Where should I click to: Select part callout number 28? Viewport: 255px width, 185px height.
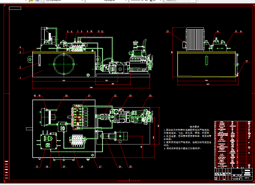(x=82, y=167)
